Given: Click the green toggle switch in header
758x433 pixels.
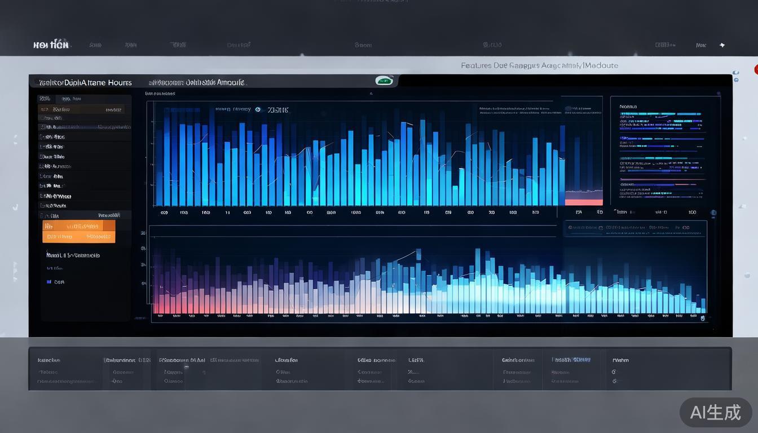Looking at the screenshot, I should click(x=384, y=81).
